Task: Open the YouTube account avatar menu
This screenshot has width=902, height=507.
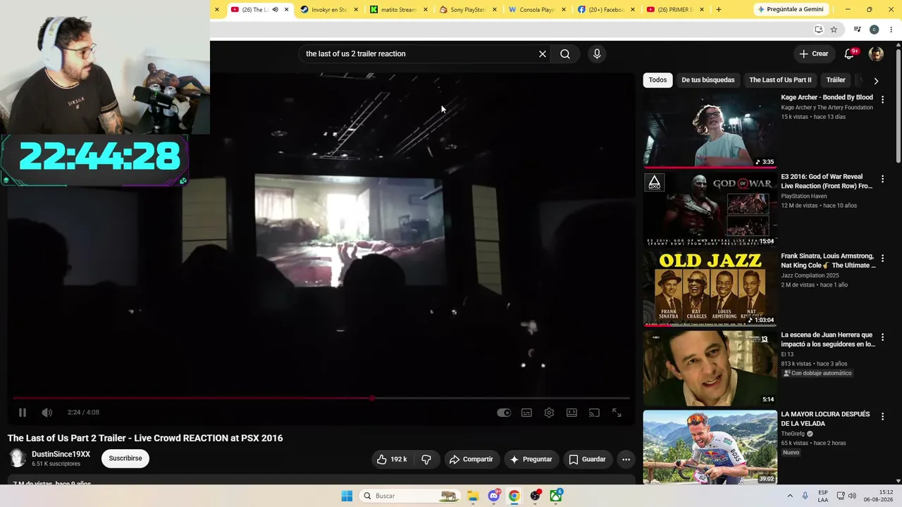Action: pos(876,54)
